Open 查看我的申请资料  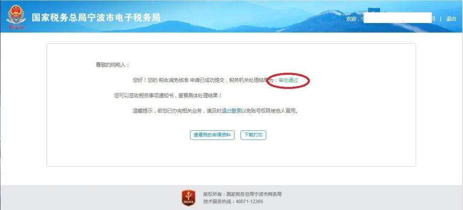point(212,135)
